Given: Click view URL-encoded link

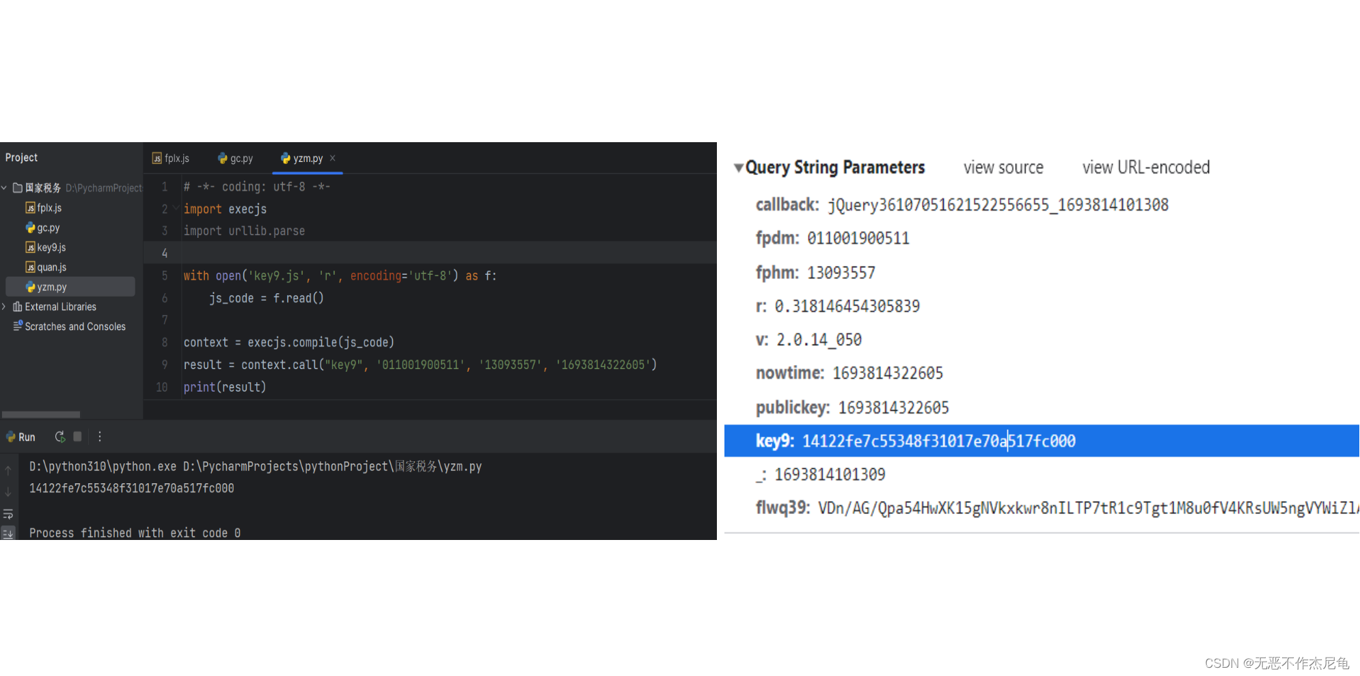Looking at the screenshot, I should (1146, 167).
